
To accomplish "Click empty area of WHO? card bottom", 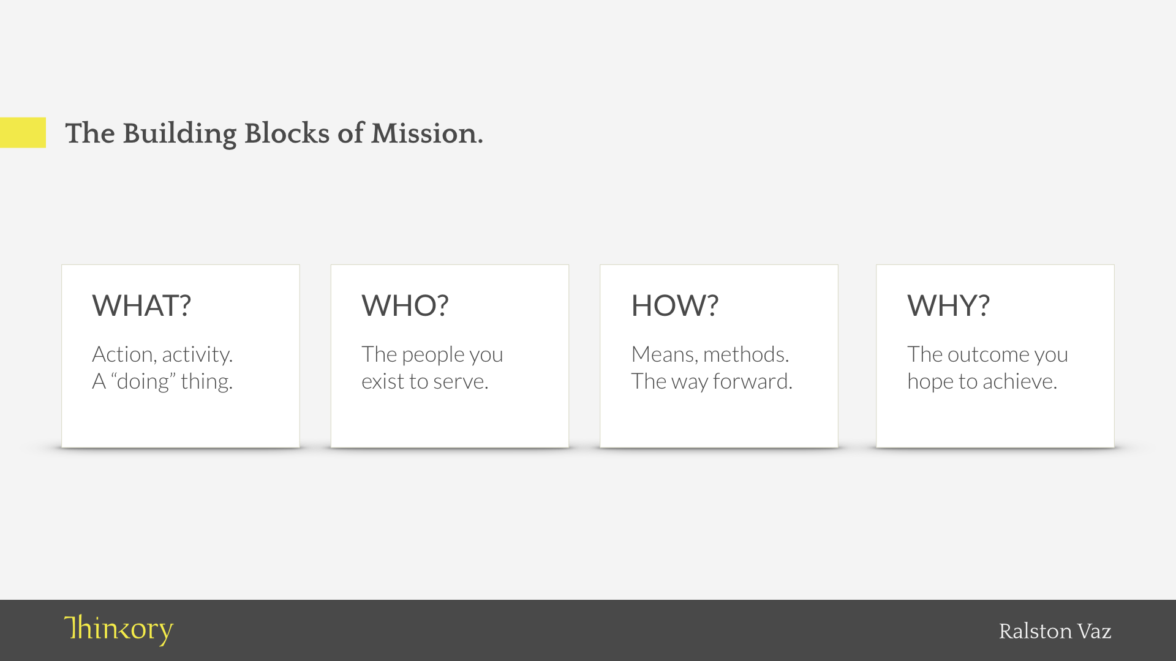I will point(450,421).
